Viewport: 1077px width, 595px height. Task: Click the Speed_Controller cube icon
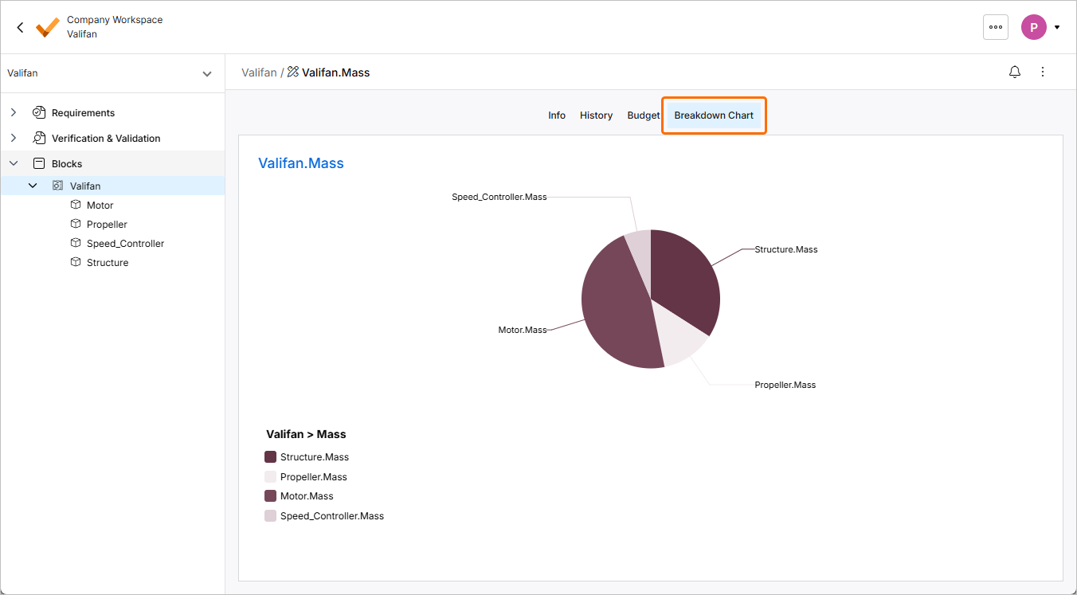76,243
